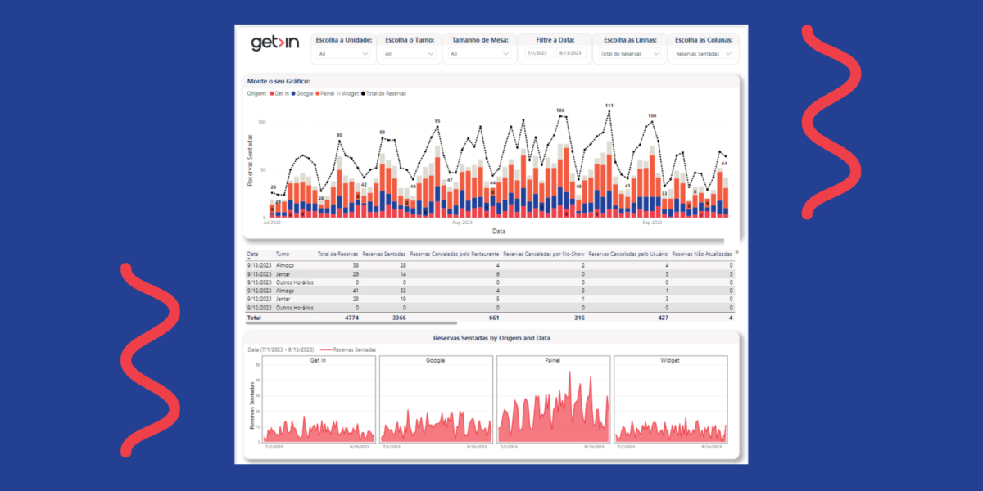The width and height of the screenshot is (983, 491).
Task: Click the gray Widget legend dot
Action: [340, 93]
